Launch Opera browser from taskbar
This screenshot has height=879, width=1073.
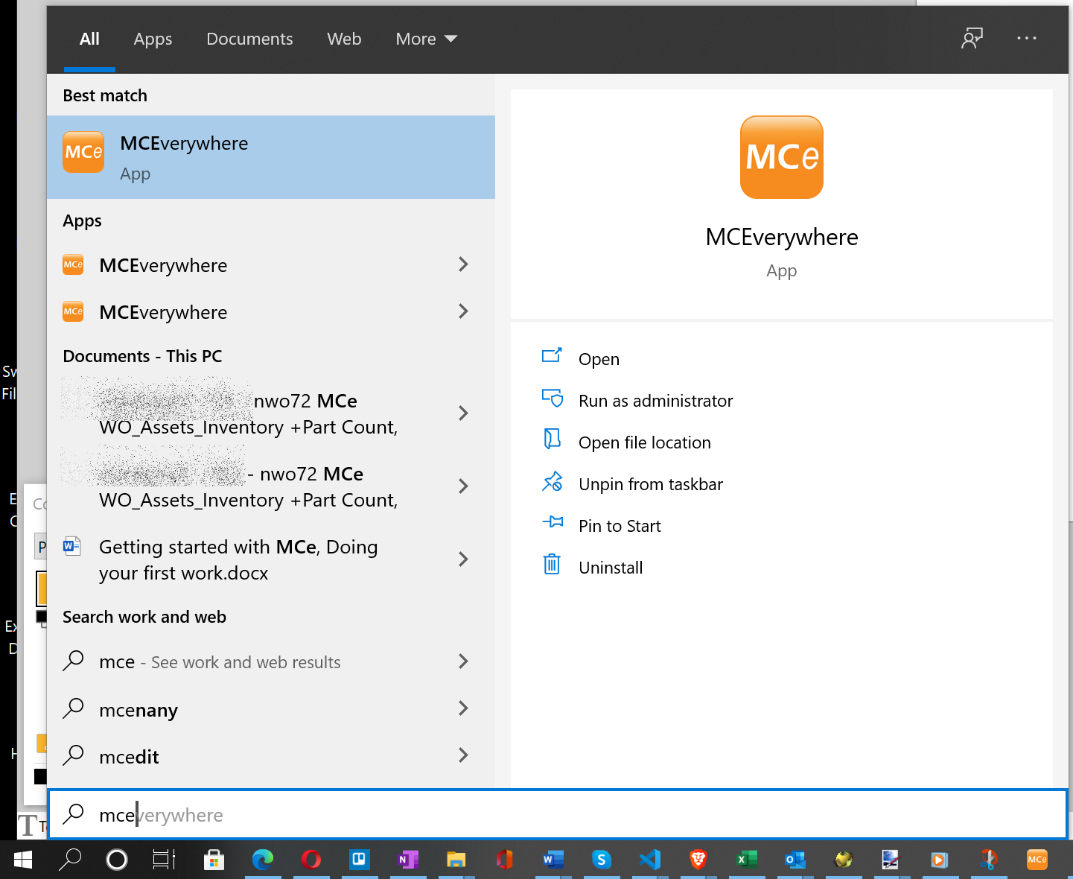click(x=311, y=860)
